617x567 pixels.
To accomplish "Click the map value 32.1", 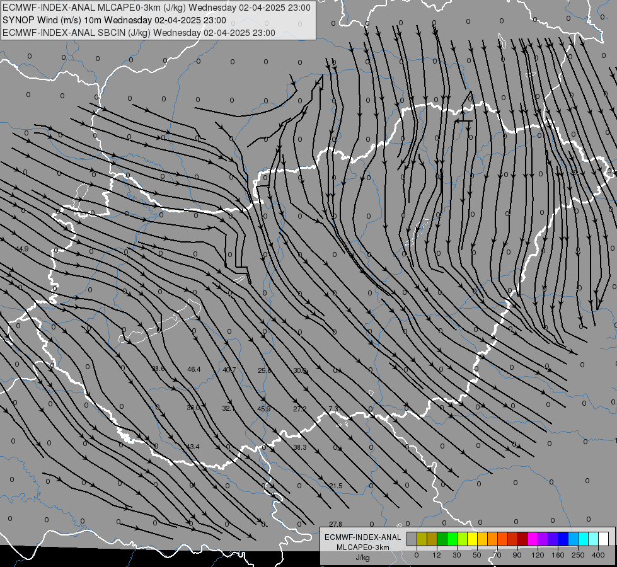I will click(x=229, y=408).
